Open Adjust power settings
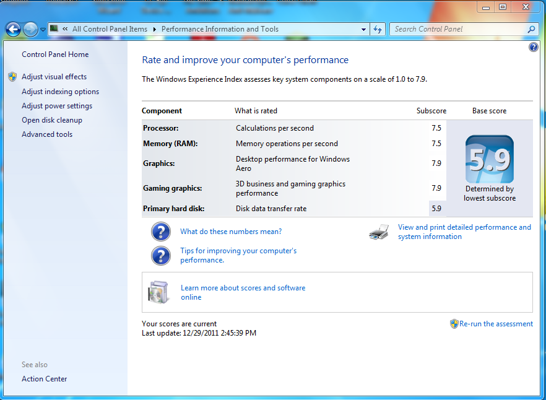 click(x=57, y=106)
